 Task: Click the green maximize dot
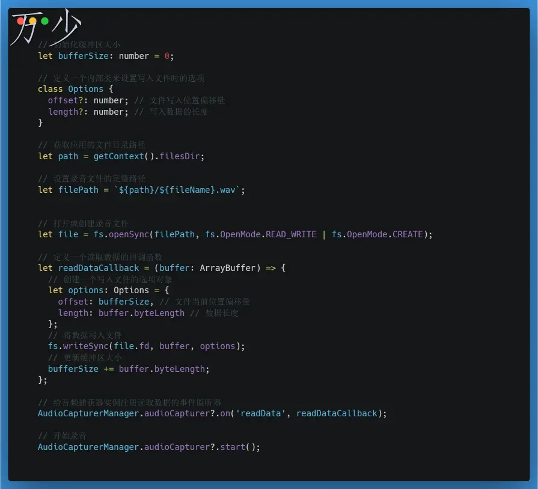tap(44, 21)
